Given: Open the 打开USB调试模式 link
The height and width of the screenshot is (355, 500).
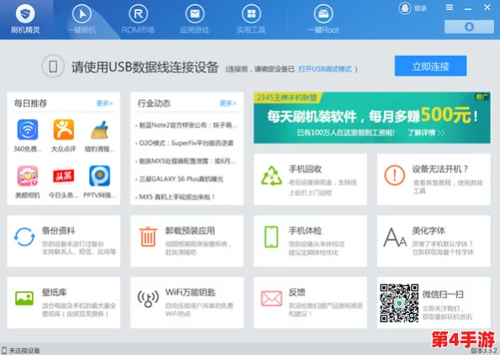Looking at the screenshot, I should tap(325, 69).
